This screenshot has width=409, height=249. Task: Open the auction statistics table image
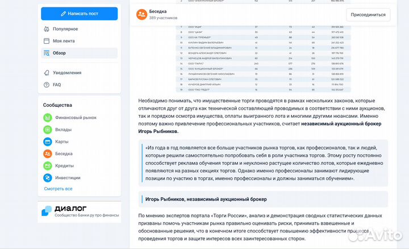pyautogui.click(x=264, y=59)
